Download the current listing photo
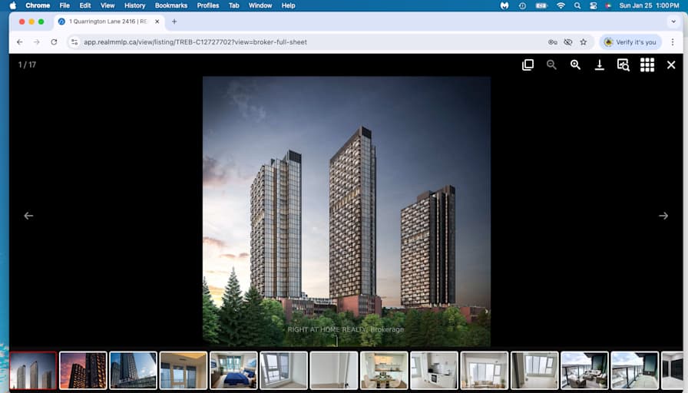Image resolution: width=688 pixels, height=393 pixels. [x=599, y=65]
